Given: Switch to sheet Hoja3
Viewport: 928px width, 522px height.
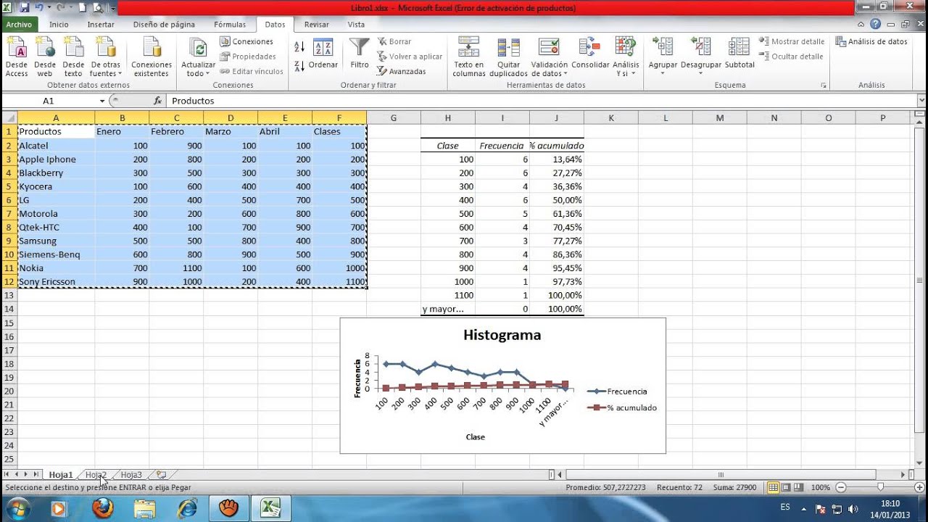Looking at the screenshot, I should tap(131, 475).
